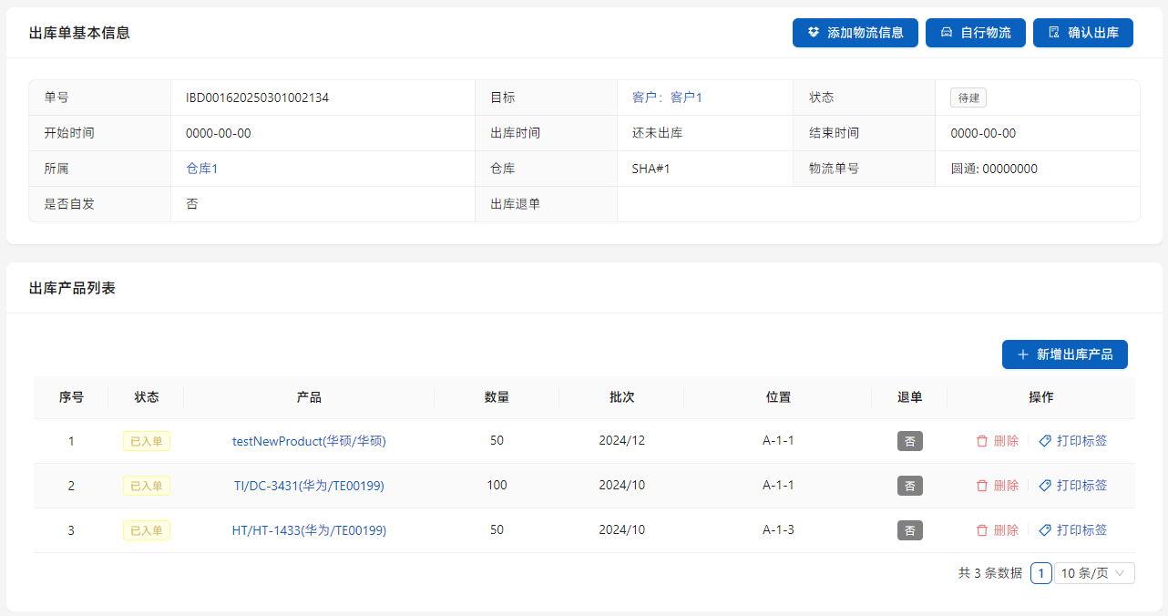Open the 仓库1 warehouse link

[201, 169]
